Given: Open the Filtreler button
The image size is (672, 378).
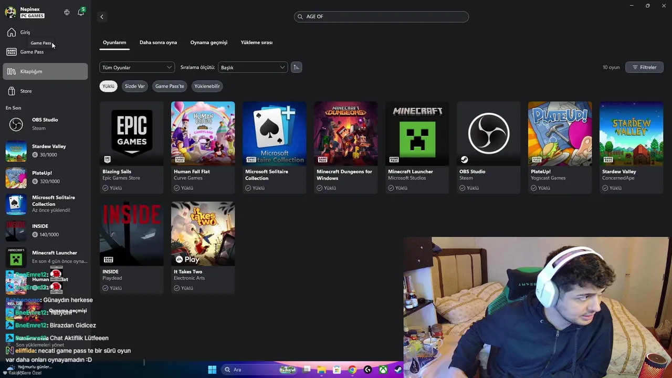Looking at the screenshot, I should pos(644,67).
